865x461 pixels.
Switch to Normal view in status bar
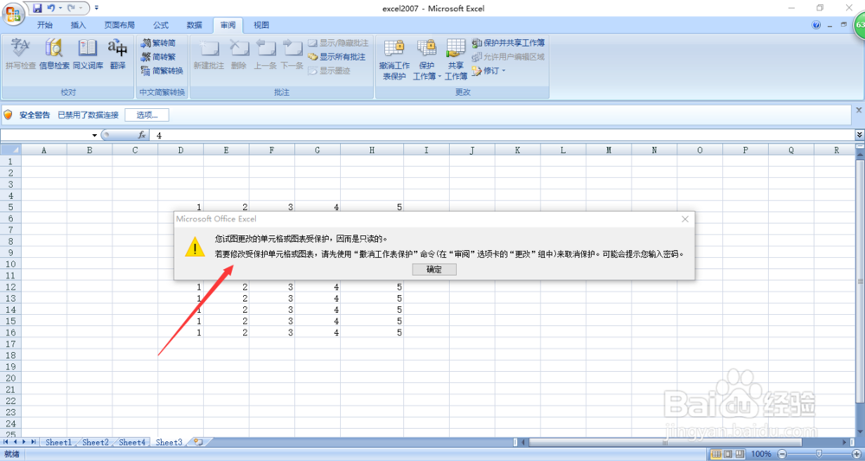coord(716,454)
